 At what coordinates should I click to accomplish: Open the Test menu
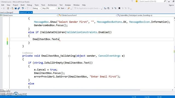point(61,5)
